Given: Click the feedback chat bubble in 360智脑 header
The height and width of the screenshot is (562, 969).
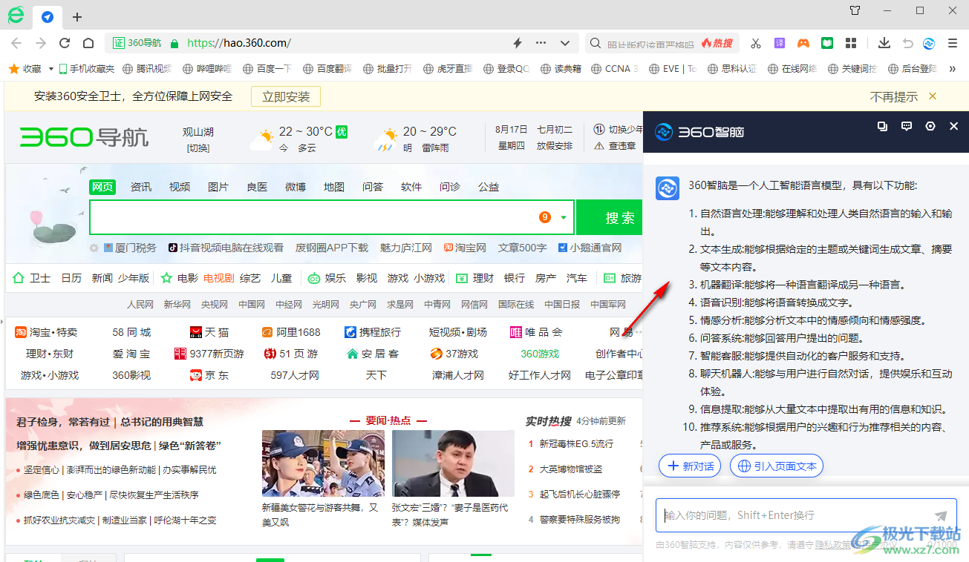Looking at the screenshot, I should coord(907,127).
